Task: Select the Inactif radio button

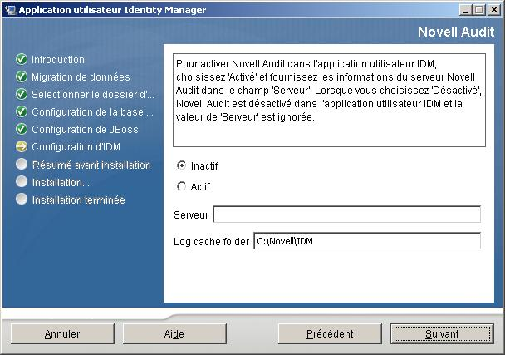Action: coord(182,165)
